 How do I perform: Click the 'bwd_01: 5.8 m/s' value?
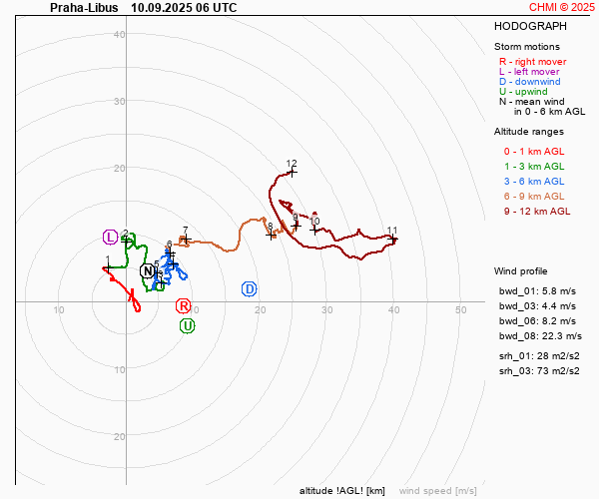point(537,291)
